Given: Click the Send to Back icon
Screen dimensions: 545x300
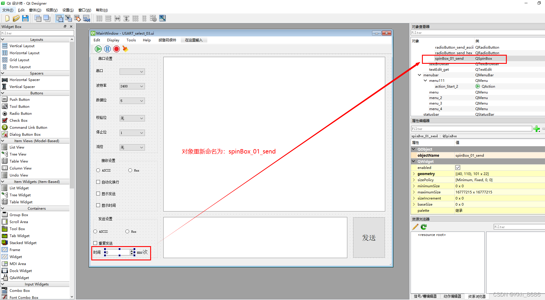Looking at the screenshot, I should pyautogui.click(x=38, y=18).
